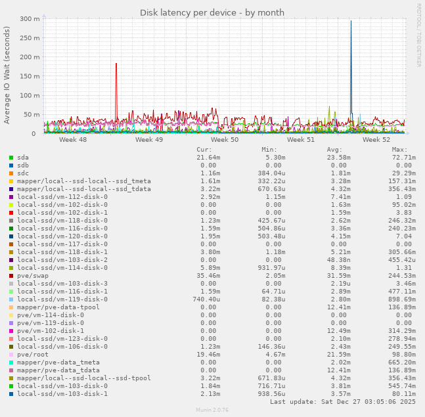The height and width of the screenshot is (417, 425).
Task: Click the 'Munin 2.0.76' footer text
Action: click(212, 410)
